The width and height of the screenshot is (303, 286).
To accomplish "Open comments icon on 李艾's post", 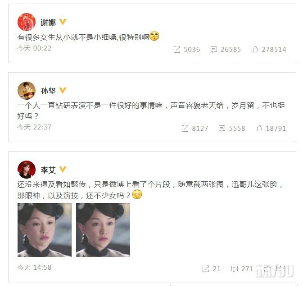I will click(x=235, y=269).
